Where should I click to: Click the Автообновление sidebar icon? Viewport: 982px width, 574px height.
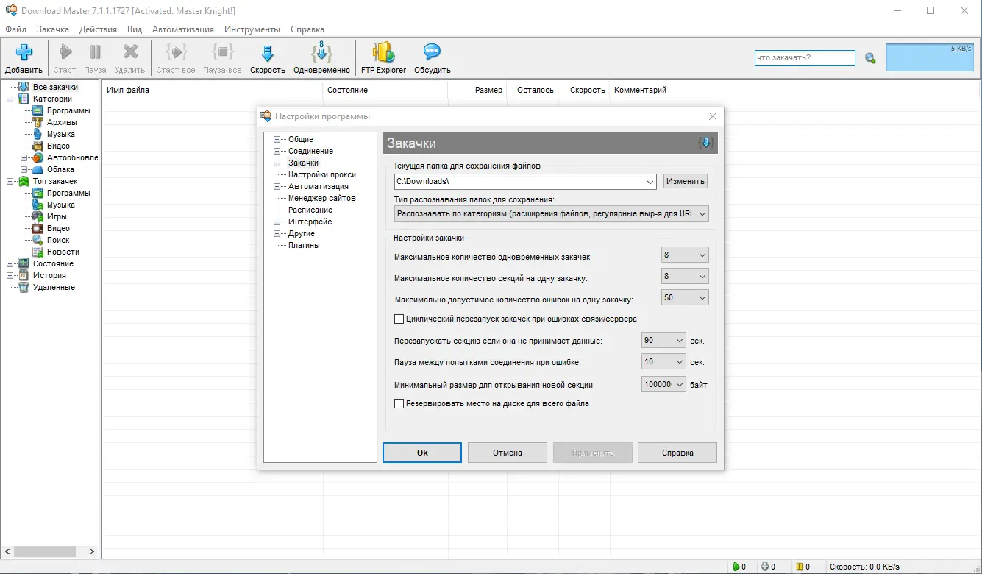(38, 157)
